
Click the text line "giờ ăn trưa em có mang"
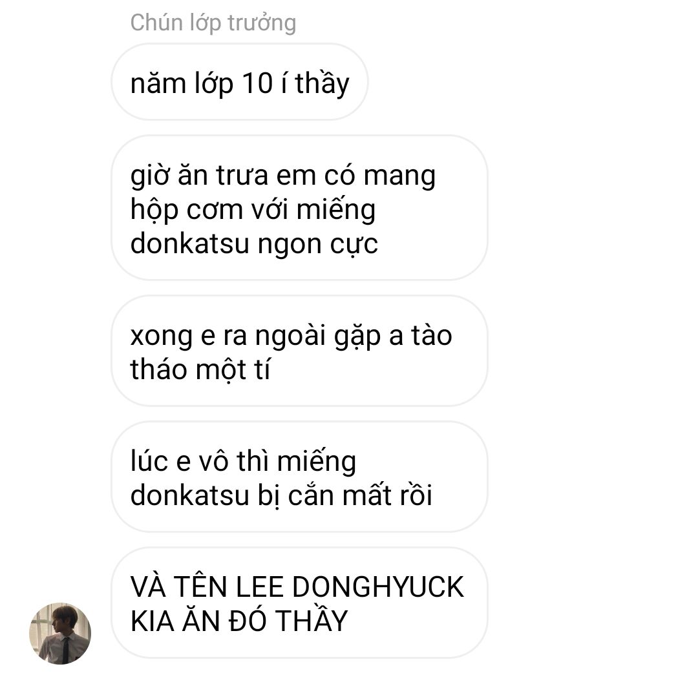tap(282, 176)
